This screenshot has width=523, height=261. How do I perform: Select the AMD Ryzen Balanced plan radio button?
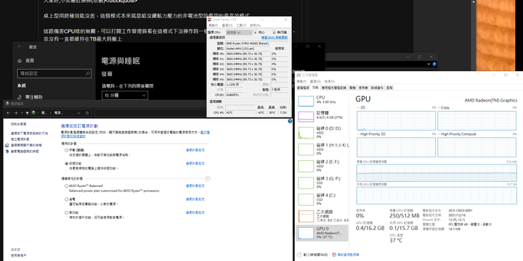coord(66,186)
